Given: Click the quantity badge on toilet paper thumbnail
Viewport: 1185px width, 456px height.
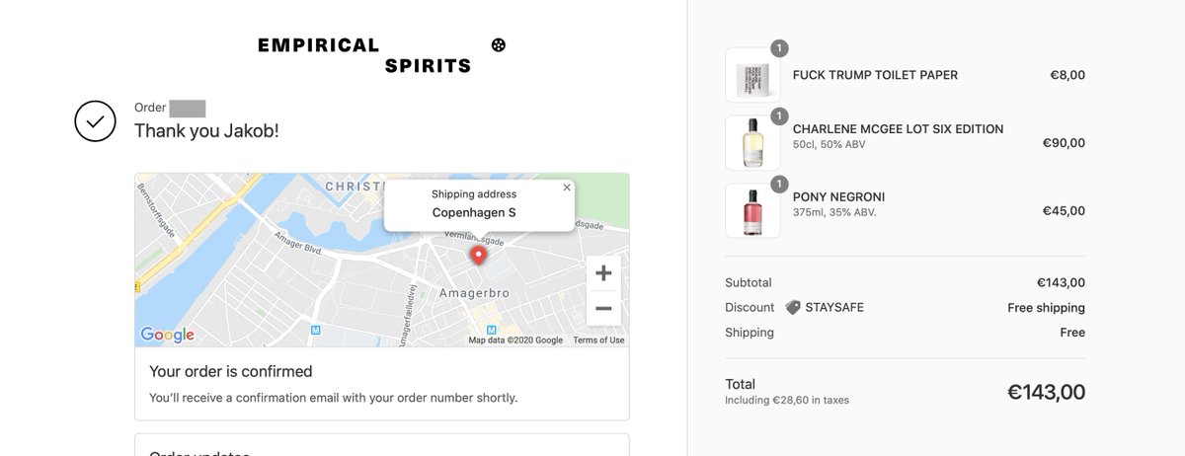Looking at the screenshot, I should coord(779,48).
